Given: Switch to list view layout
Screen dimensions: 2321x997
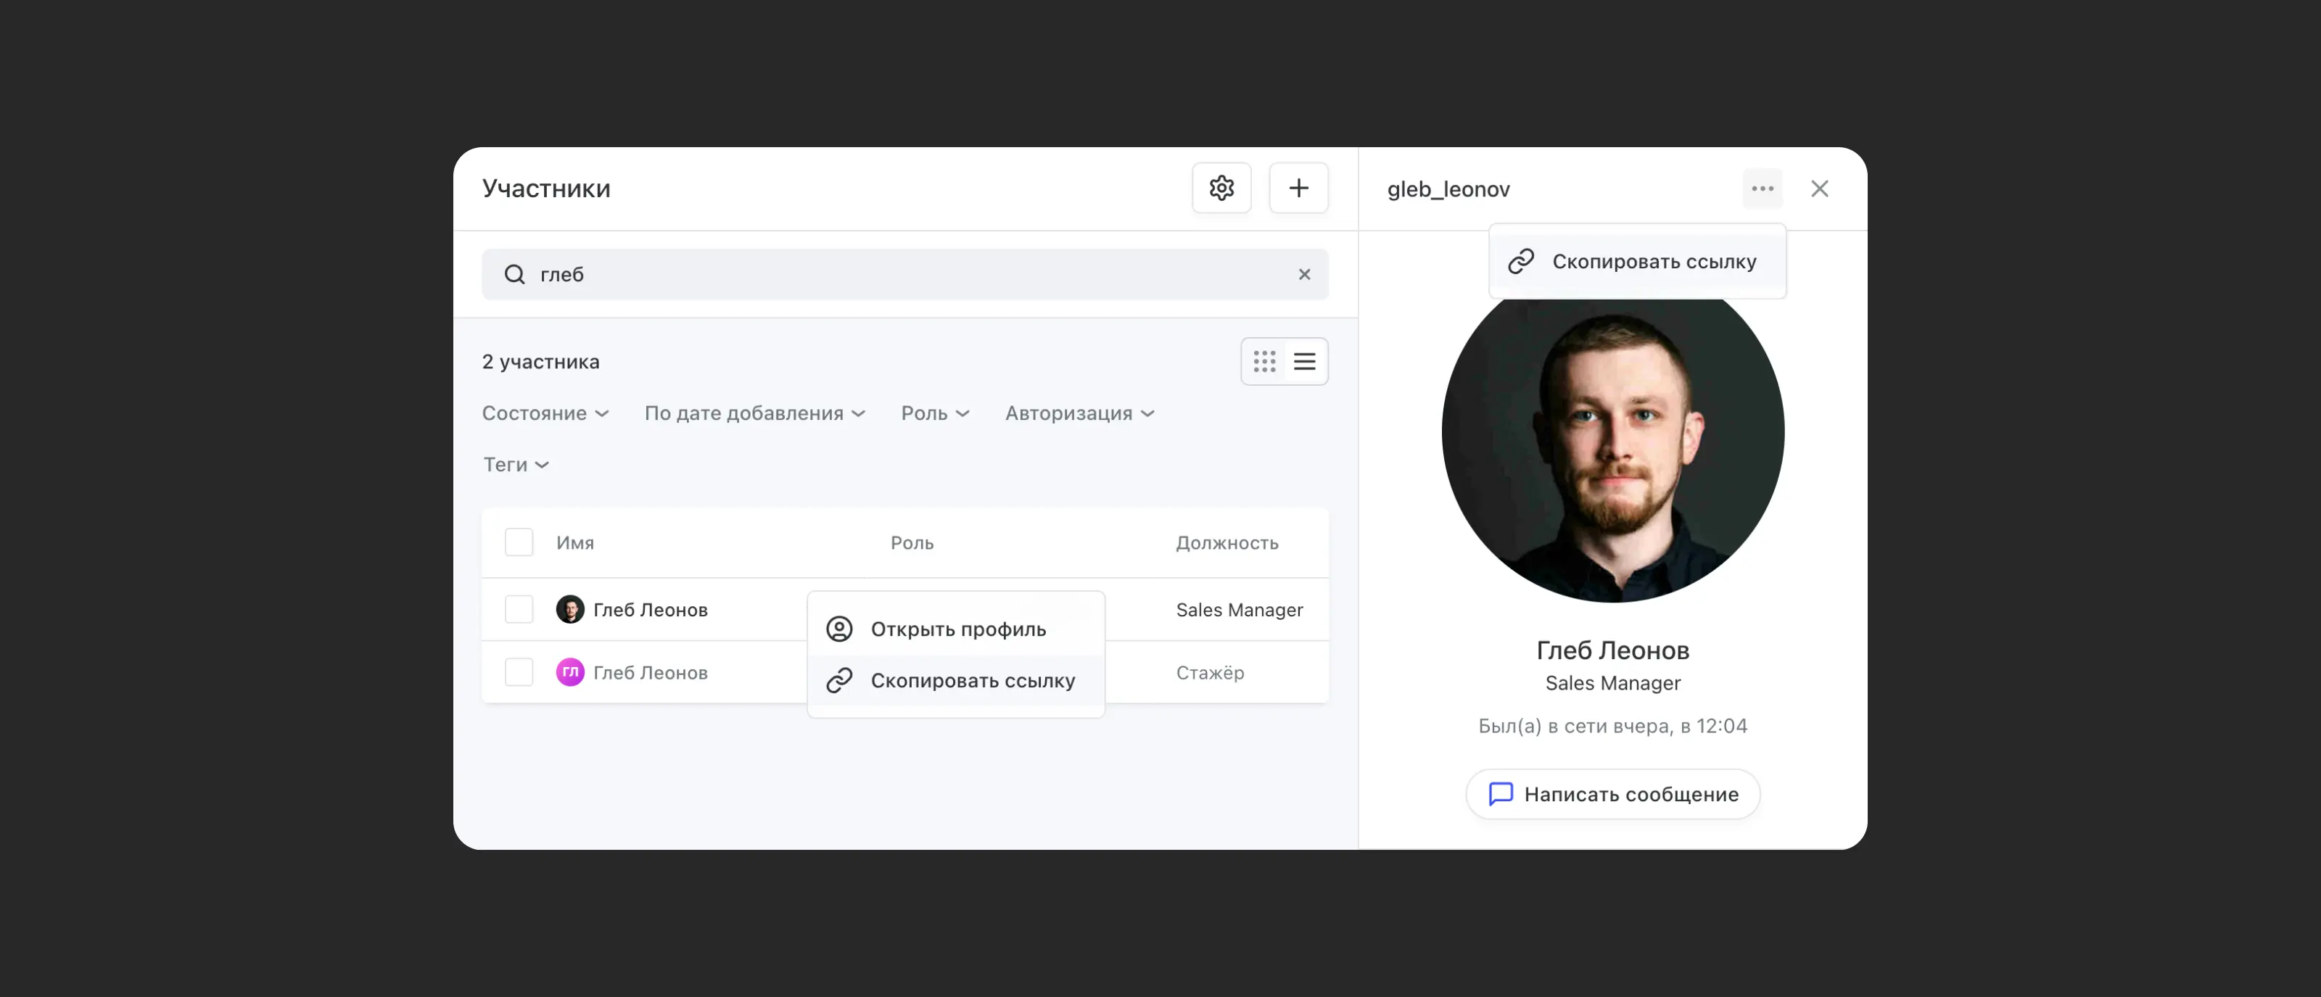Looking at the screenshot, I should coord(1304,362).
